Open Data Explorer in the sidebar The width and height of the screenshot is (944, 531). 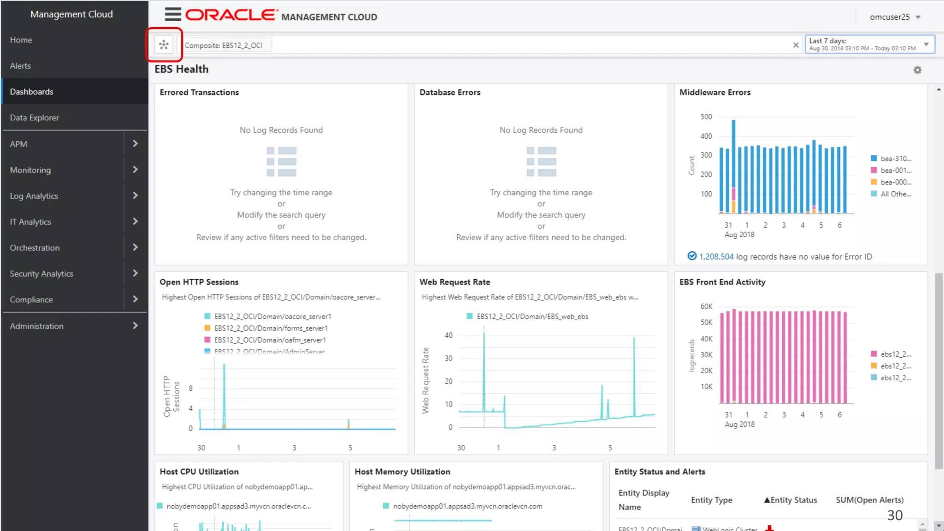click(35, 118)
